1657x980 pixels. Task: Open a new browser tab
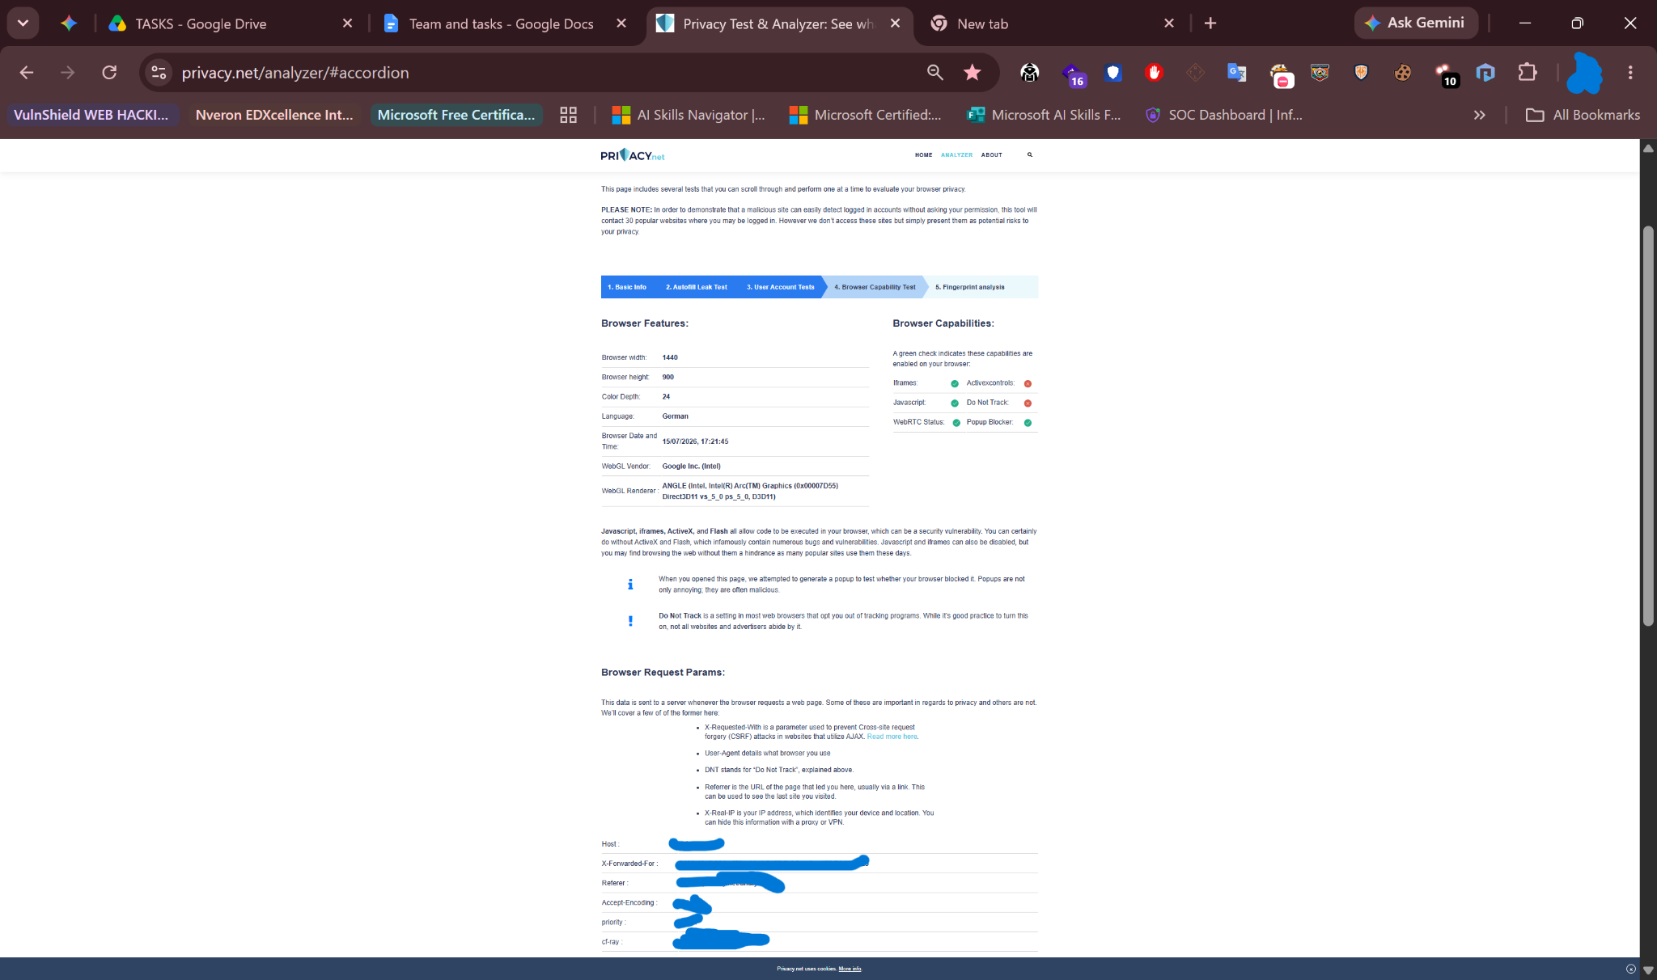(1210, 23)
